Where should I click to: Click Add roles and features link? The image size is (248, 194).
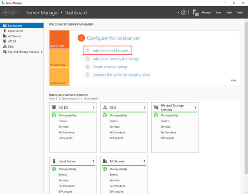[110, 51]
